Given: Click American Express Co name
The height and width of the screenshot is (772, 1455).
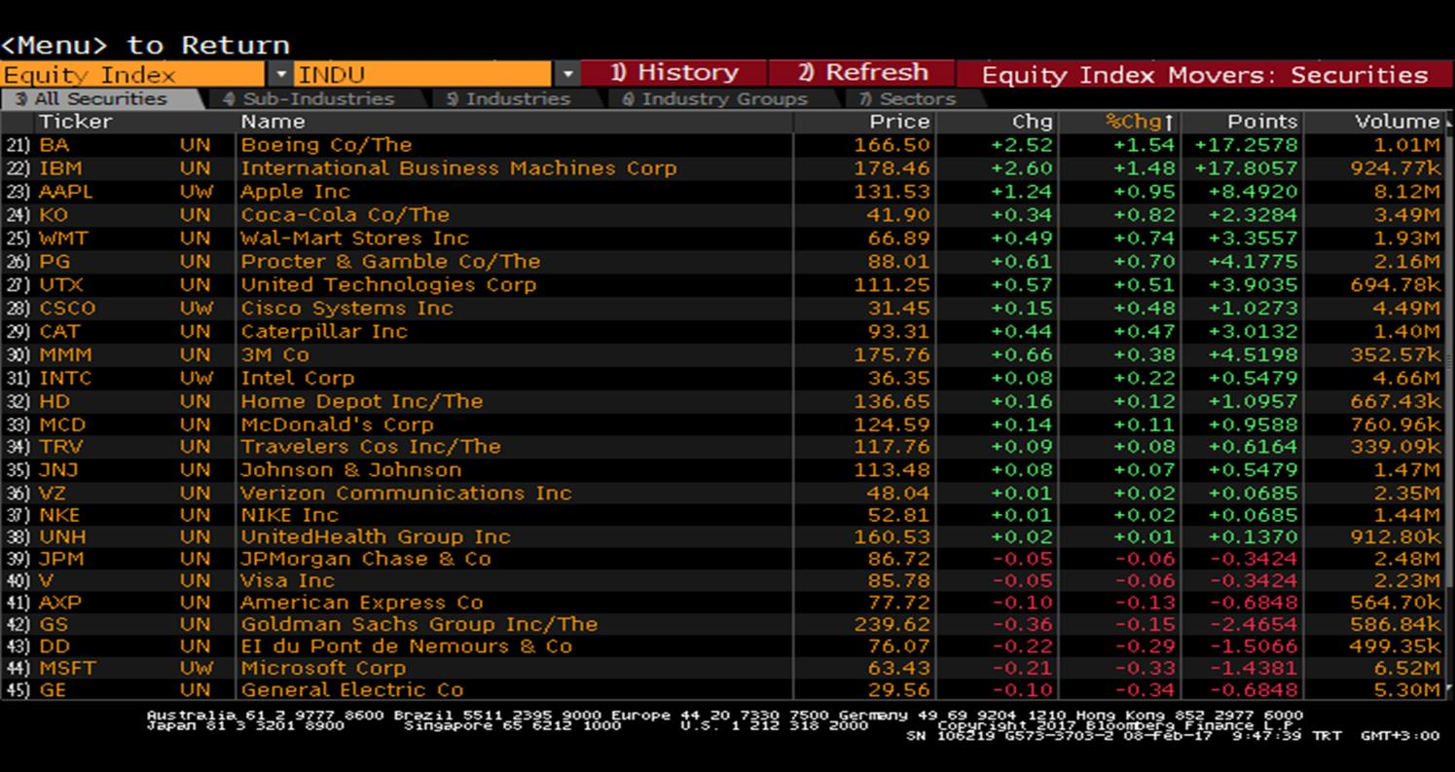Looking at the screenshot, I should 361,604.
